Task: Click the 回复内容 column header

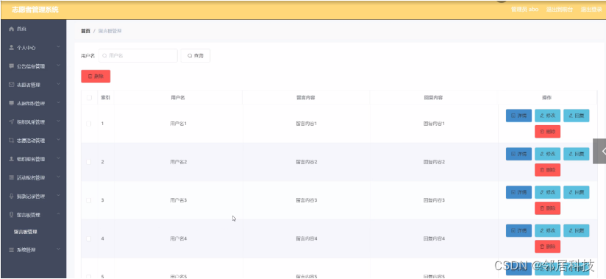Action: pos(433,98)
